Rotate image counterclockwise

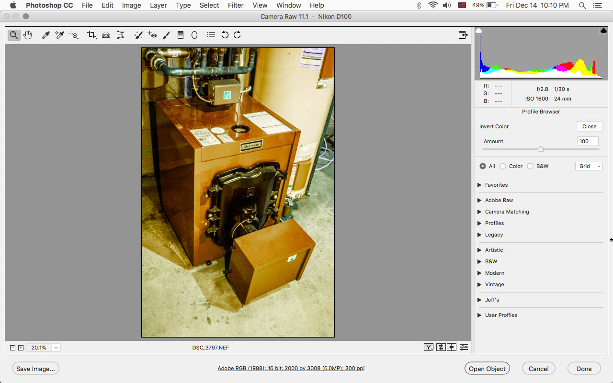225,35
